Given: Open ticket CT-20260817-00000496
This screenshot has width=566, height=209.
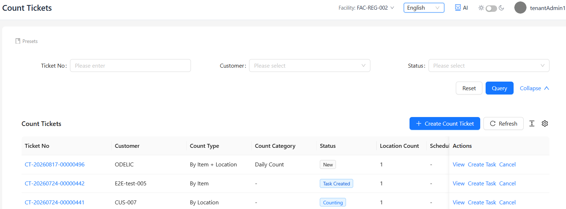Looking at the screenshot, I should pyautogui.click(x=55, y=165).
